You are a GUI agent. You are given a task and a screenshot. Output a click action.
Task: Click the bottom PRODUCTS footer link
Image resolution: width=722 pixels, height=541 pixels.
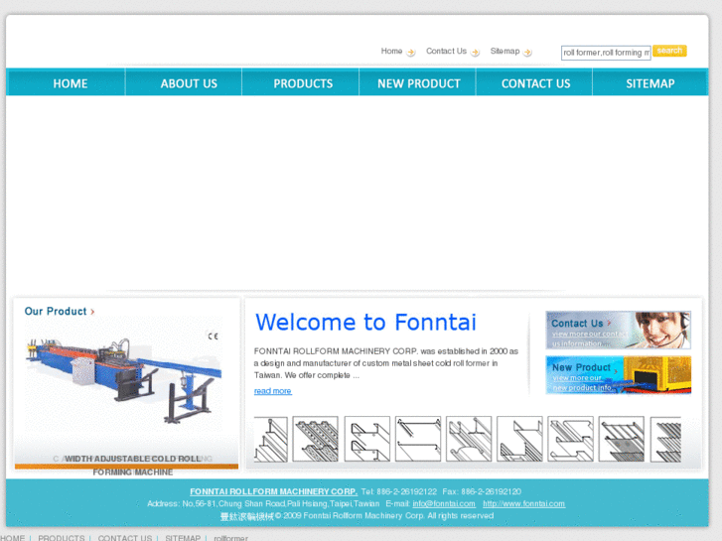[x=62, y=537]
